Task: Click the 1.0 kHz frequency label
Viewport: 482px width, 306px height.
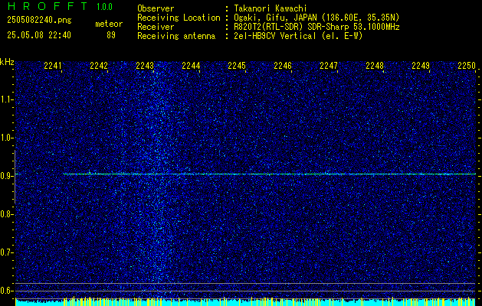Action: tap(6, 138)
